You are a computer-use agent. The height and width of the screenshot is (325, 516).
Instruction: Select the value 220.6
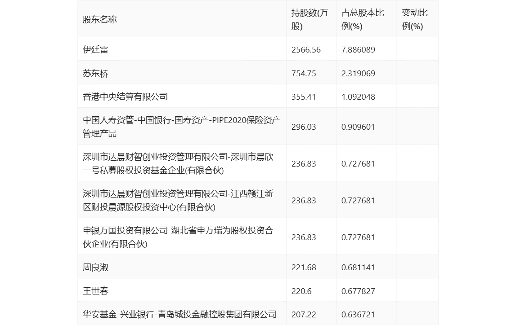tap(301, 291)
